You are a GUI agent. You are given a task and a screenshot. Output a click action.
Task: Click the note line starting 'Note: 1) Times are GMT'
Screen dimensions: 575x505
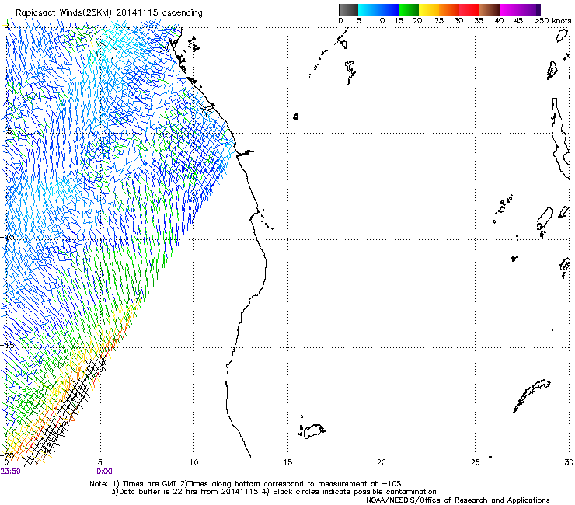pos(246,484)
